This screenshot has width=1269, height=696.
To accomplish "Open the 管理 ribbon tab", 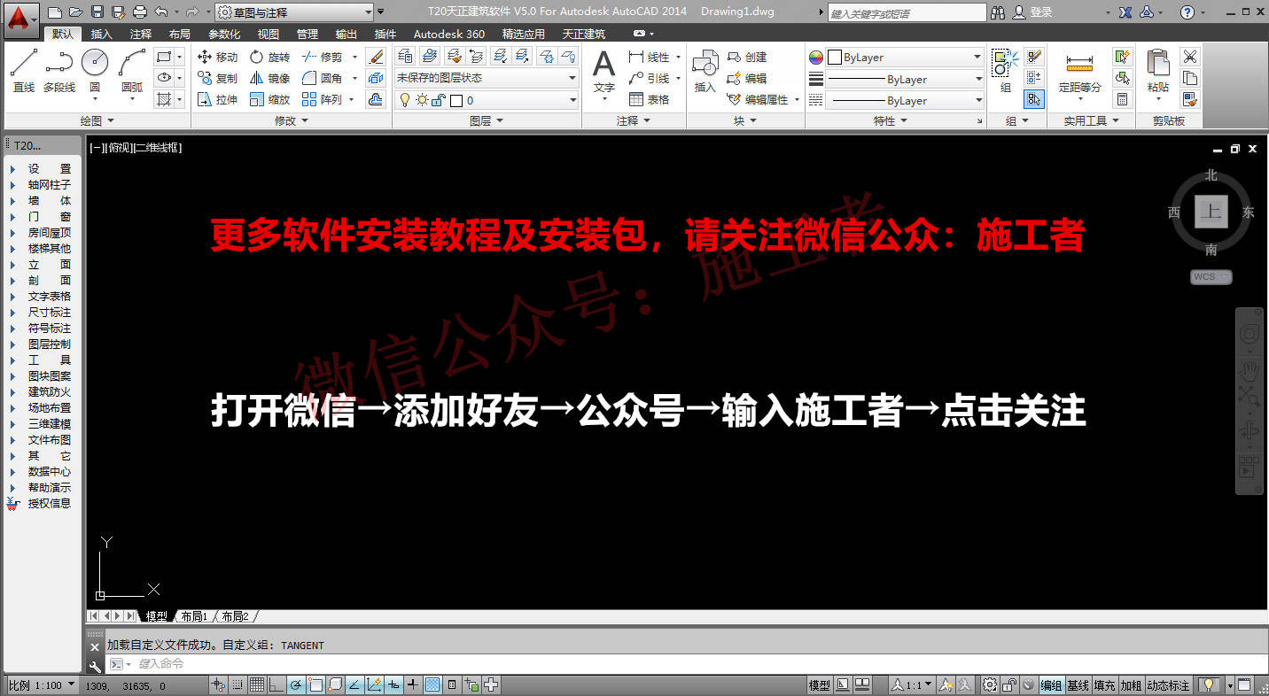I will 308,34.
